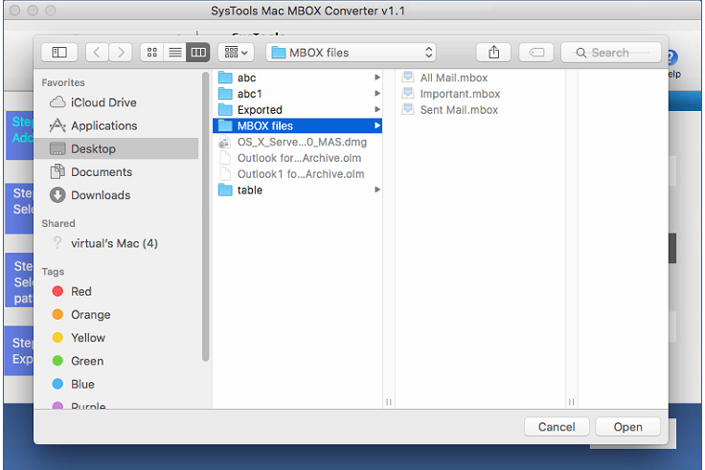Switch to icon view mode
This screenshot has height=470, width=705.
click(x=152, y=53)
